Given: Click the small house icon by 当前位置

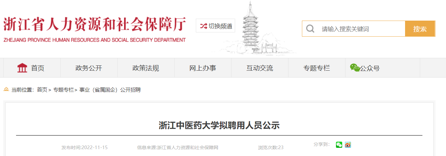Looking at the screenshot, I should coord(6,89).
